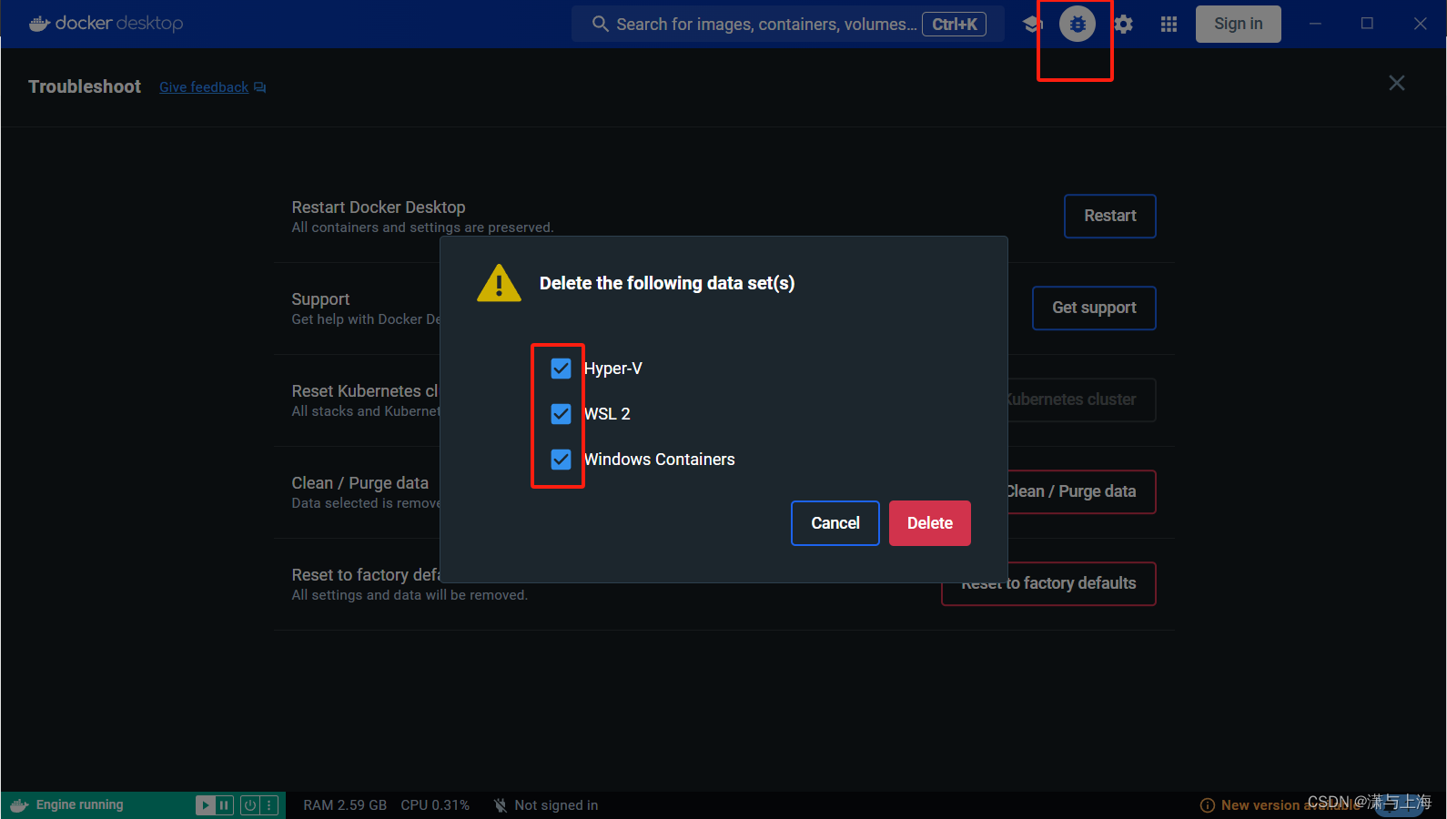Click the status bar whale icon
The width and height of the screenshot is (1447, 819).
(19, 805)
